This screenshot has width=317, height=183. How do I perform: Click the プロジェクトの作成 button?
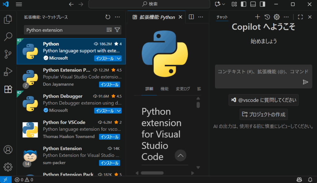click(264, 114)
